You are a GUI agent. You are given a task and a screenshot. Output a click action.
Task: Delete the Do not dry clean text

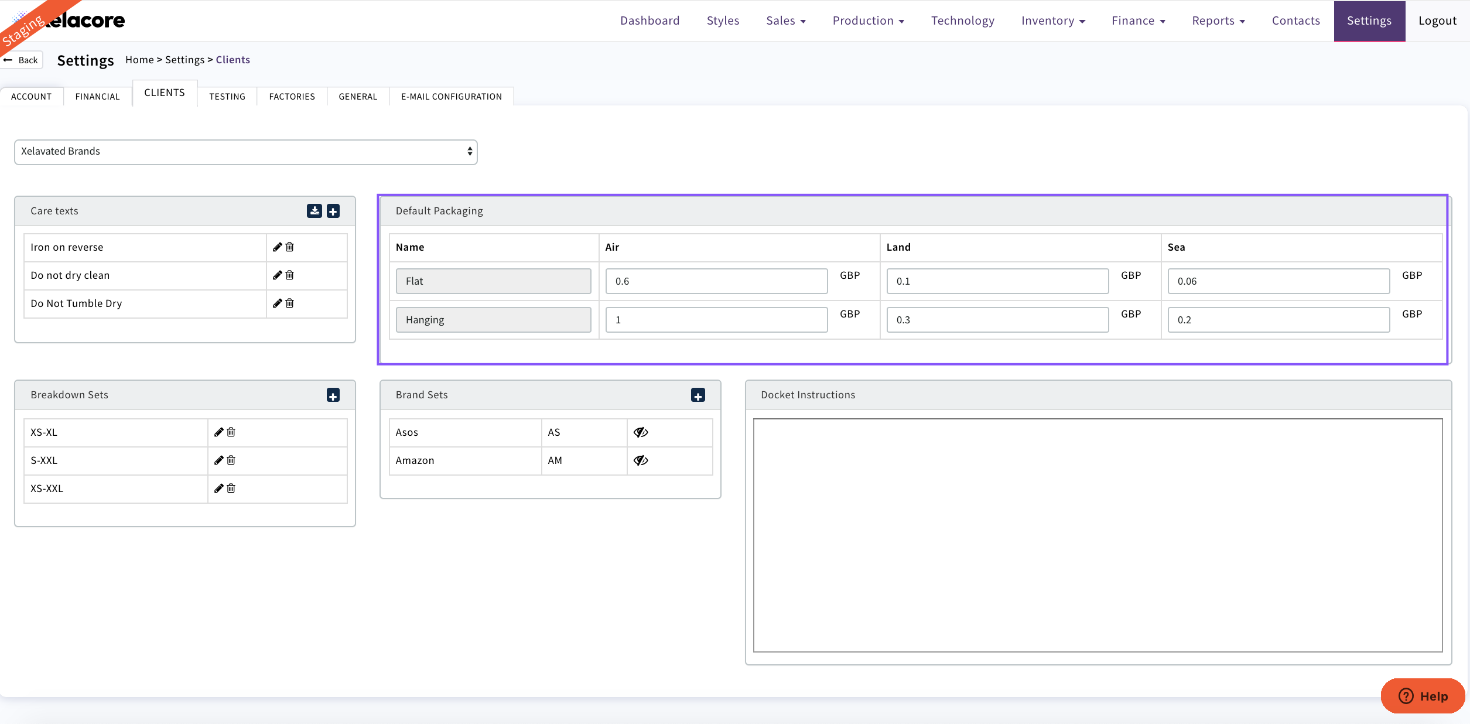click(290, 275)
